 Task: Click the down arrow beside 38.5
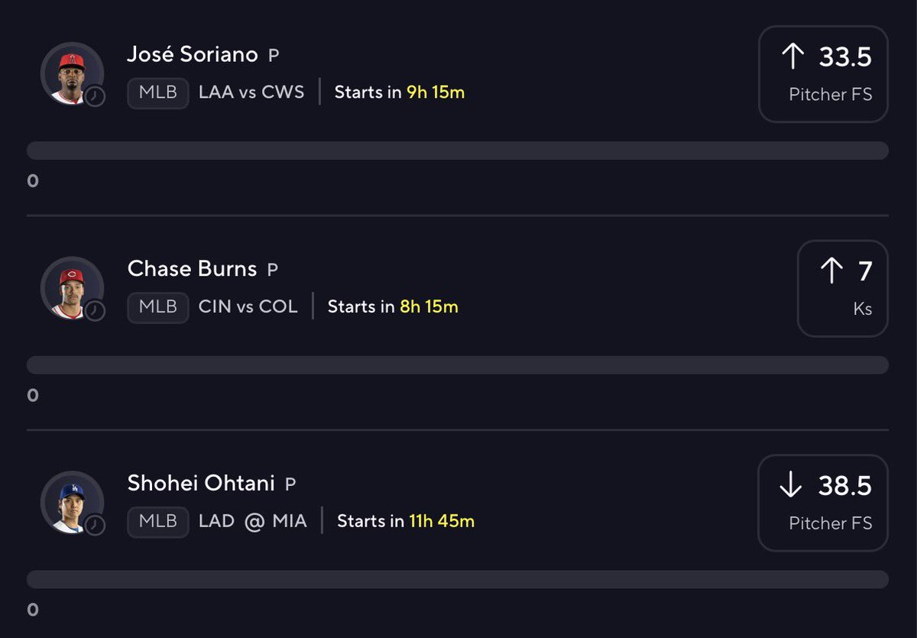click(792, 485)
